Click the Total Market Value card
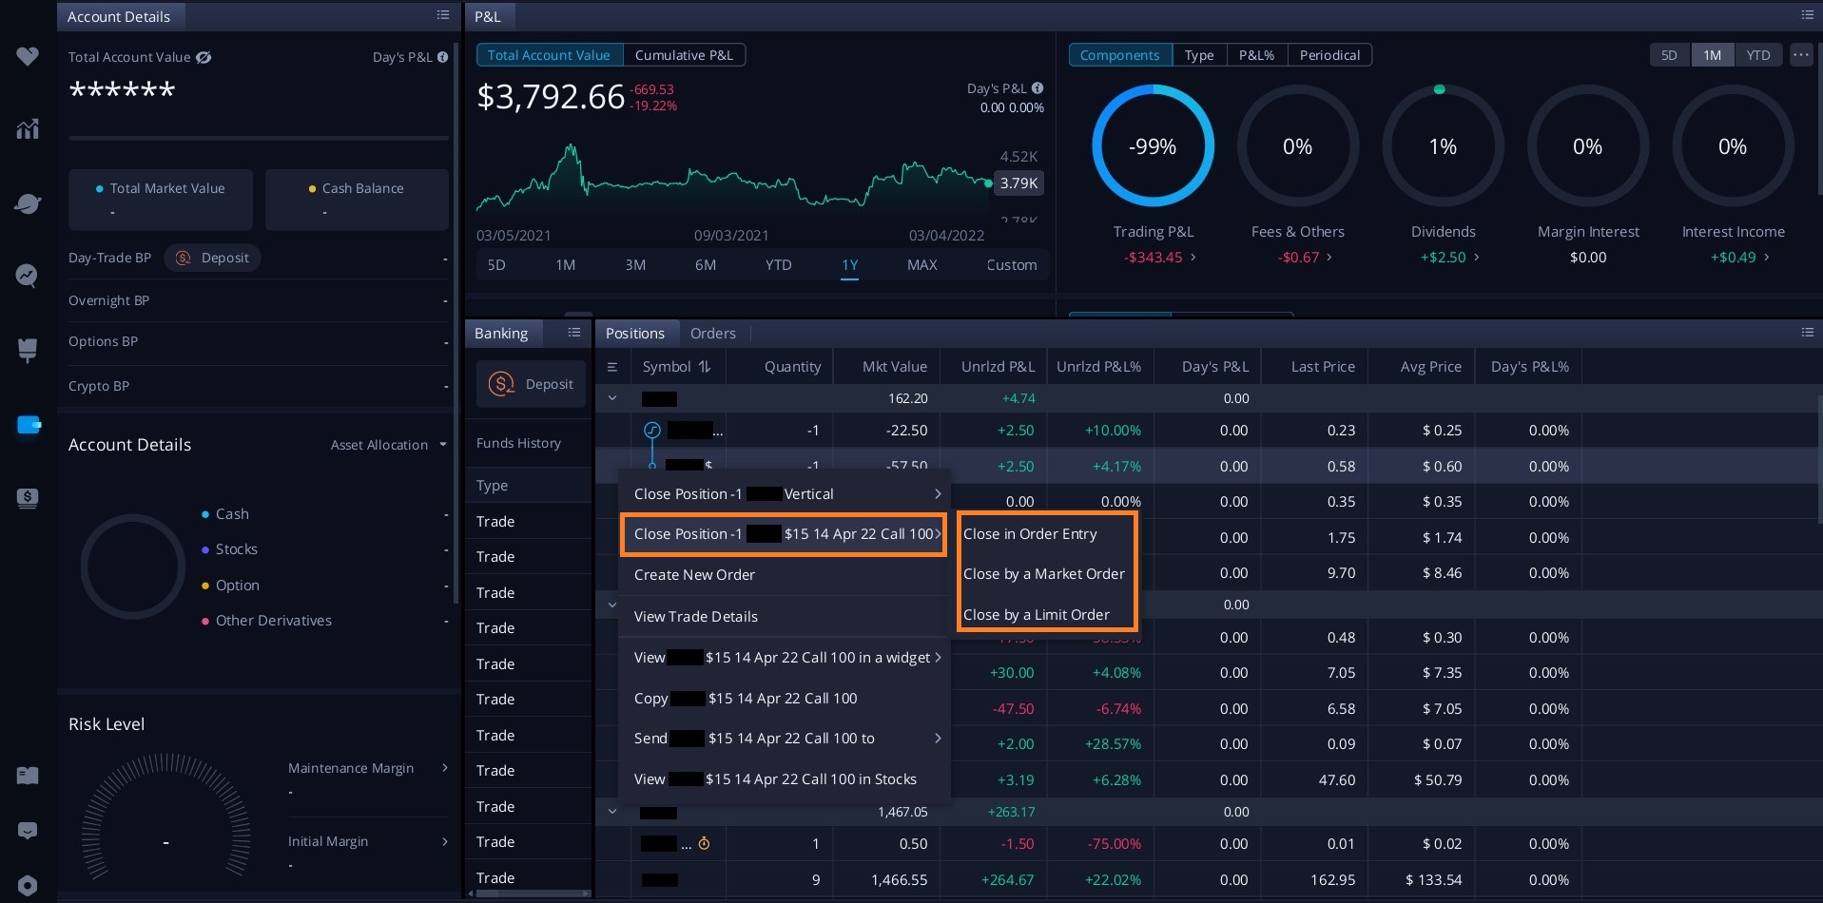The width and height of the screenshot is (1823, 903). coord(161,200)
